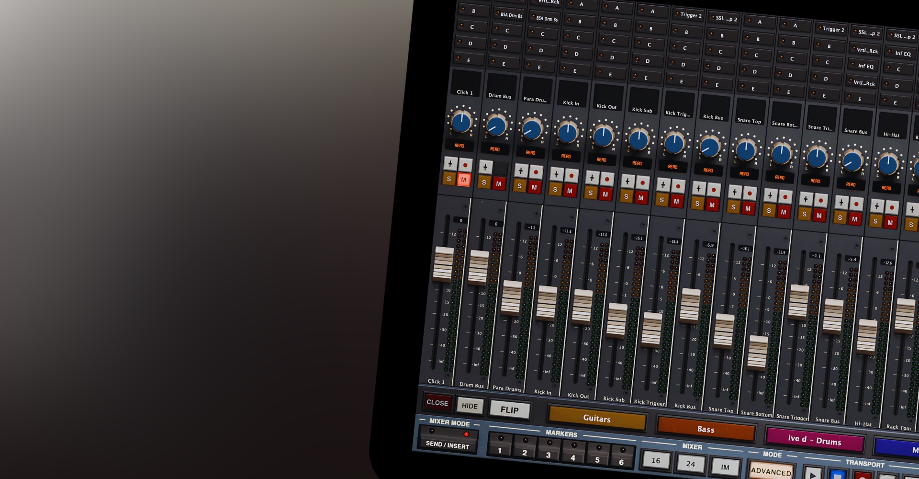Open the Trigger 2 plugin slot on Kick Trigger
919x479 pixels.
[x=690, y=15]
